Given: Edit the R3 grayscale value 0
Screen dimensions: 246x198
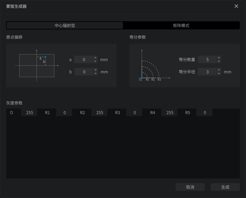Looking at the screenshot, I should 134,112.
